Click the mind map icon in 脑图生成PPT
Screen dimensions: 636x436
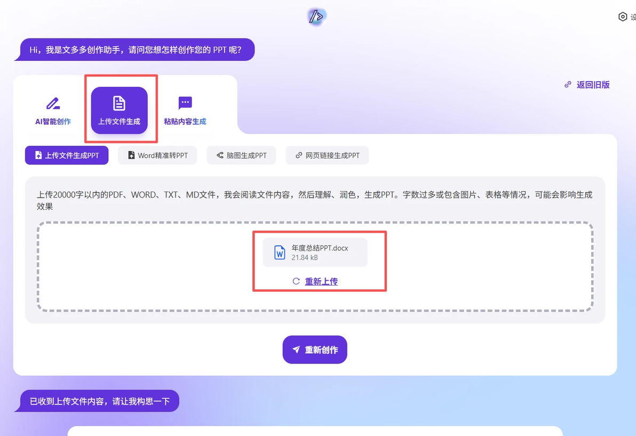click(220, 155)
